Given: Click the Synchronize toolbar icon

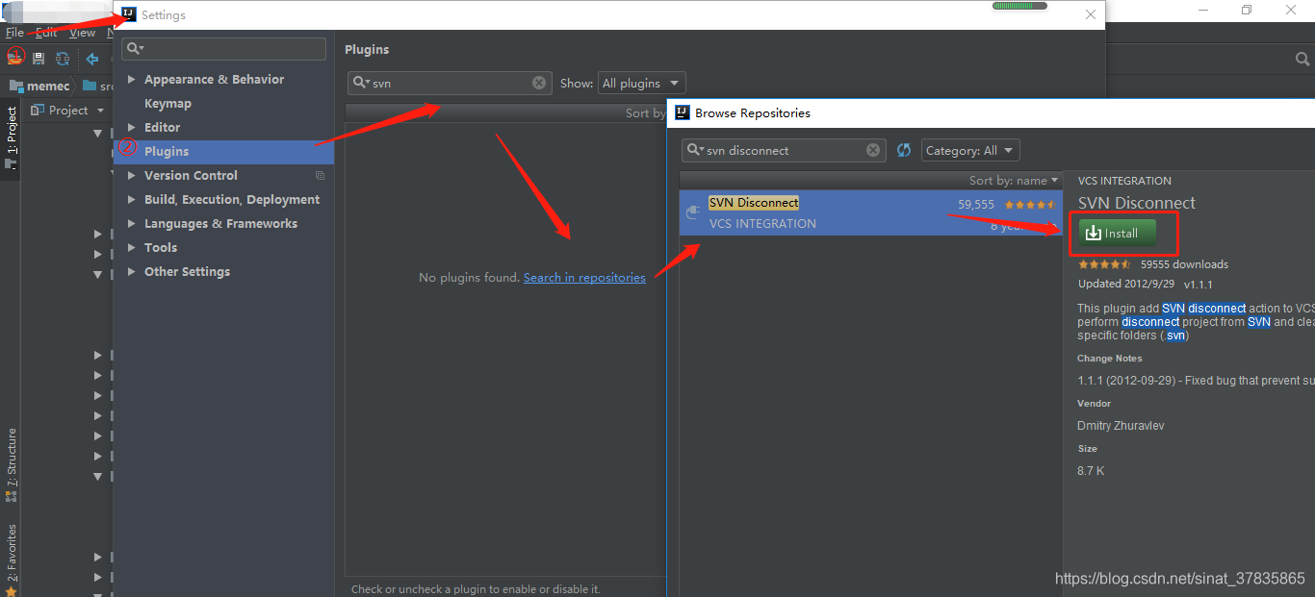Looking at the screenshot, I should point(63,59).
